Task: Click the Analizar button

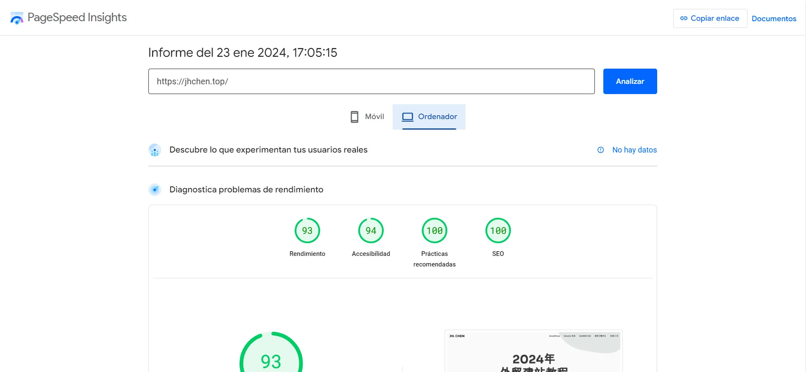Action: [x=630, y=81]
